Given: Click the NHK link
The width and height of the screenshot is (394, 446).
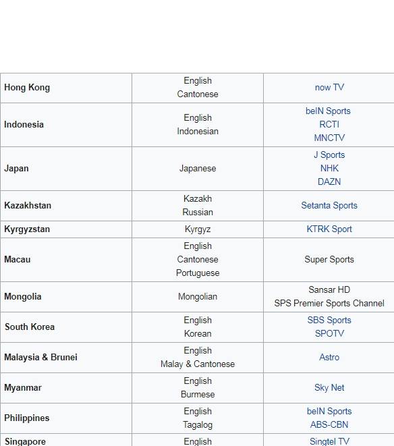Looking at the screenshot, I should [x=329, y=168].
